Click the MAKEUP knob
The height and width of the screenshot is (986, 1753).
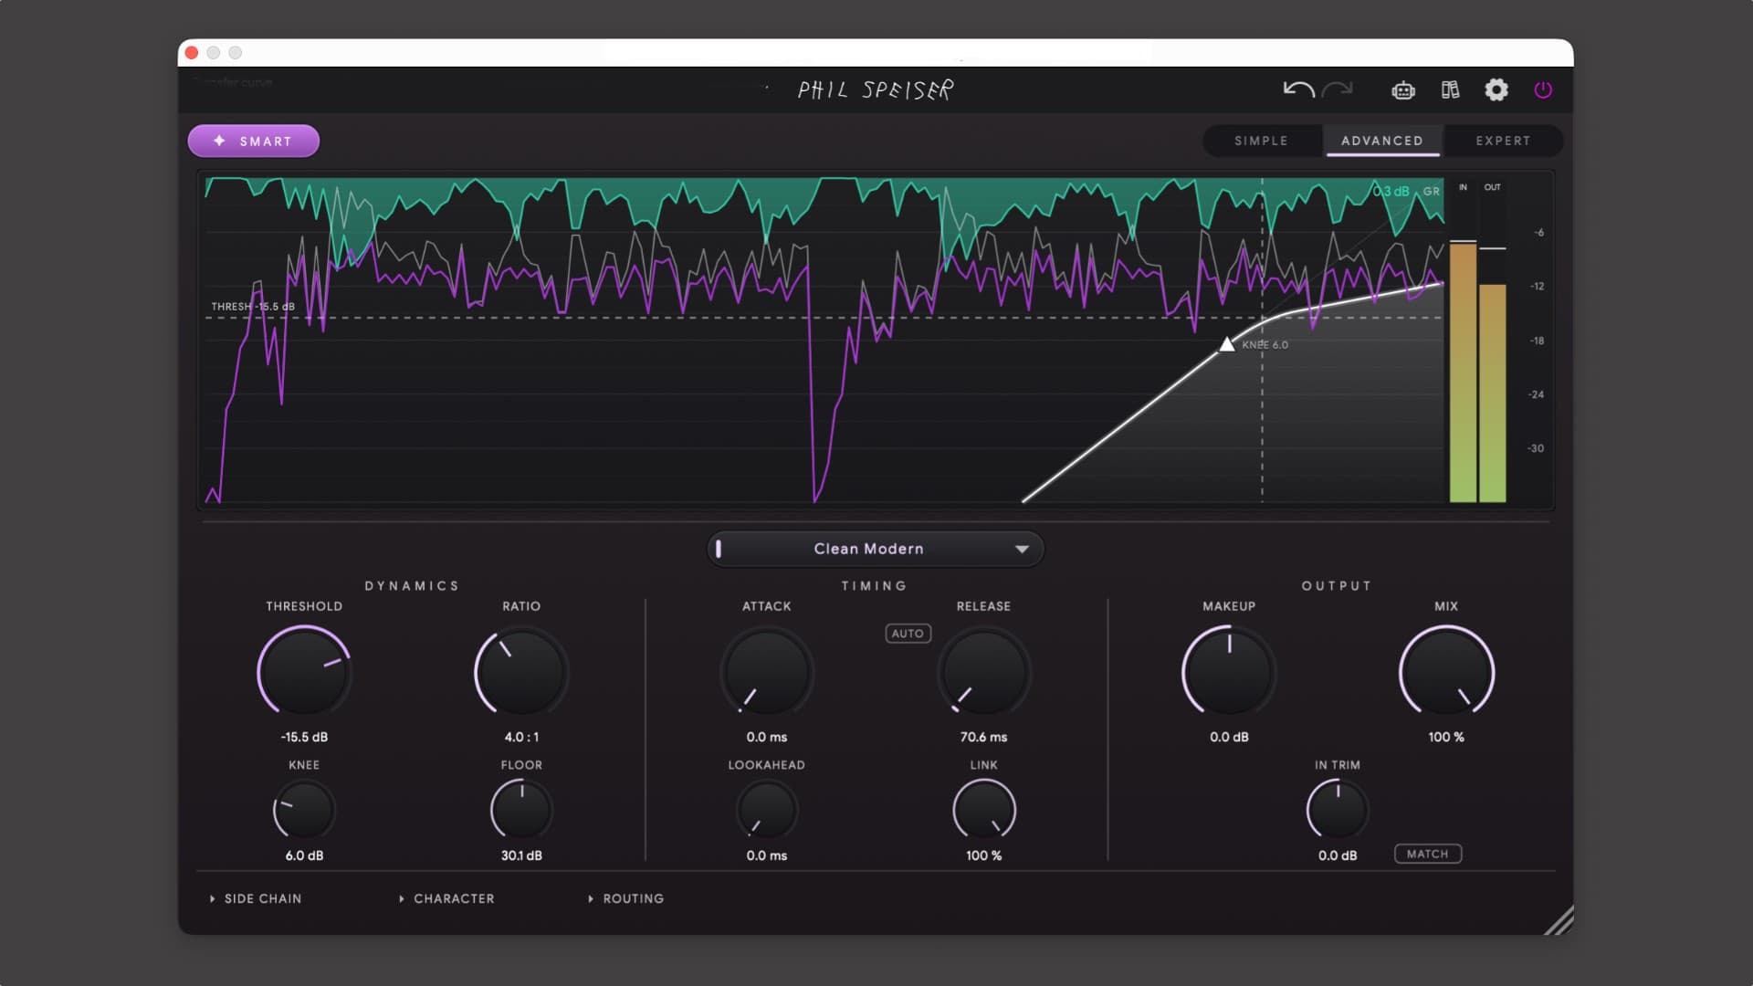point(1229,672)
